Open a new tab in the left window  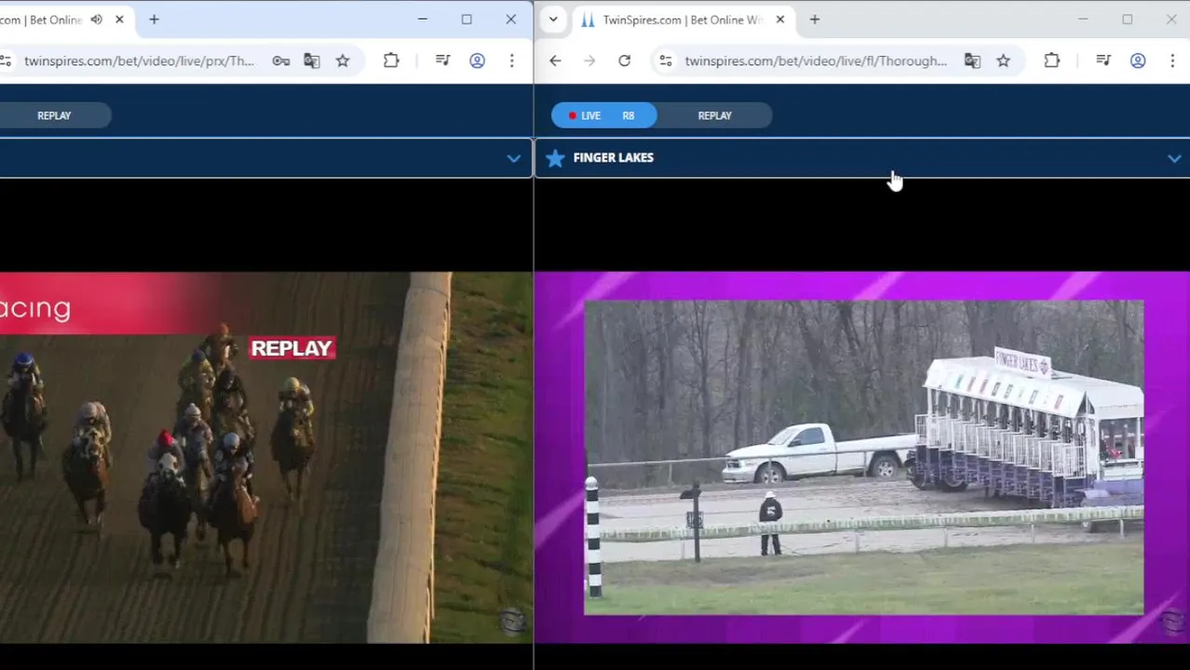click(154, 20)
